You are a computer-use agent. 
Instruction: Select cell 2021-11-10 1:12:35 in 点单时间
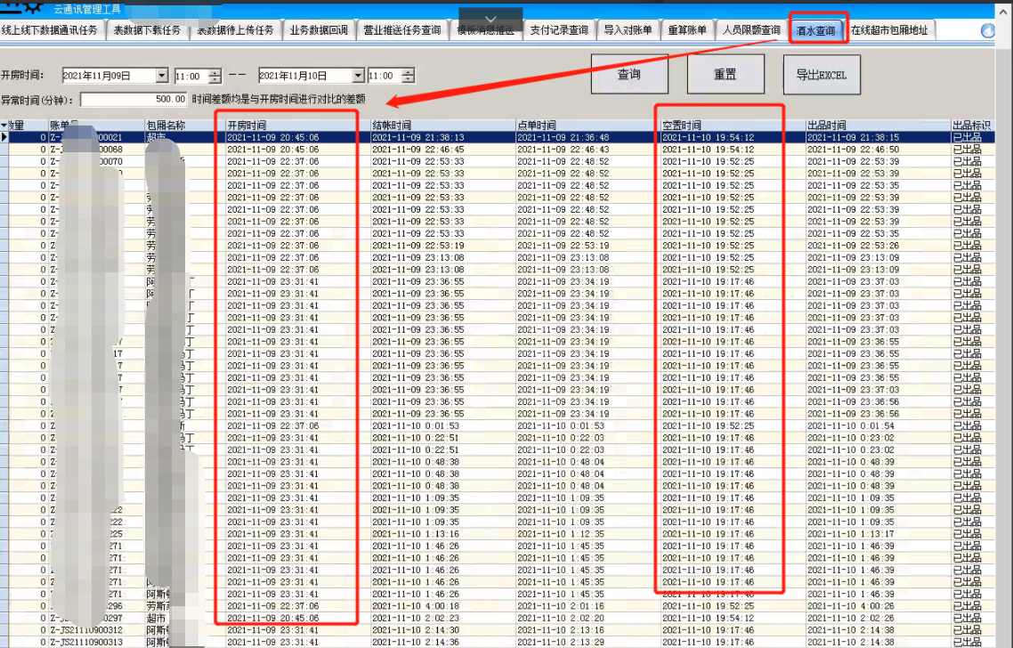(x=588, y=534)
